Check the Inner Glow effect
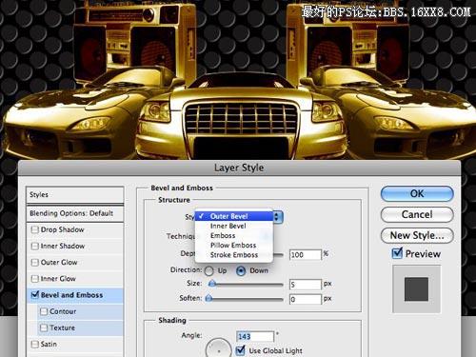 click(x=34, y=279)
